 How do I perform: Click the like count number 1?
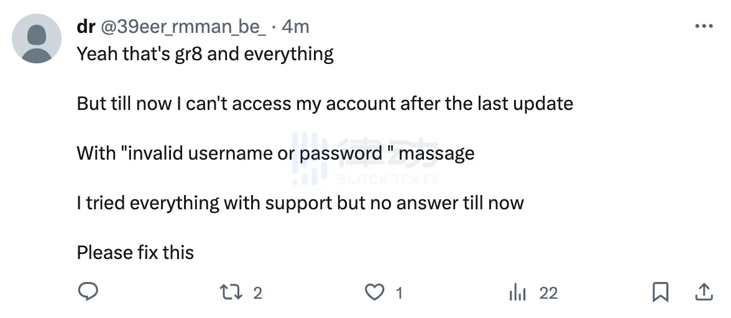pos(399,293)
